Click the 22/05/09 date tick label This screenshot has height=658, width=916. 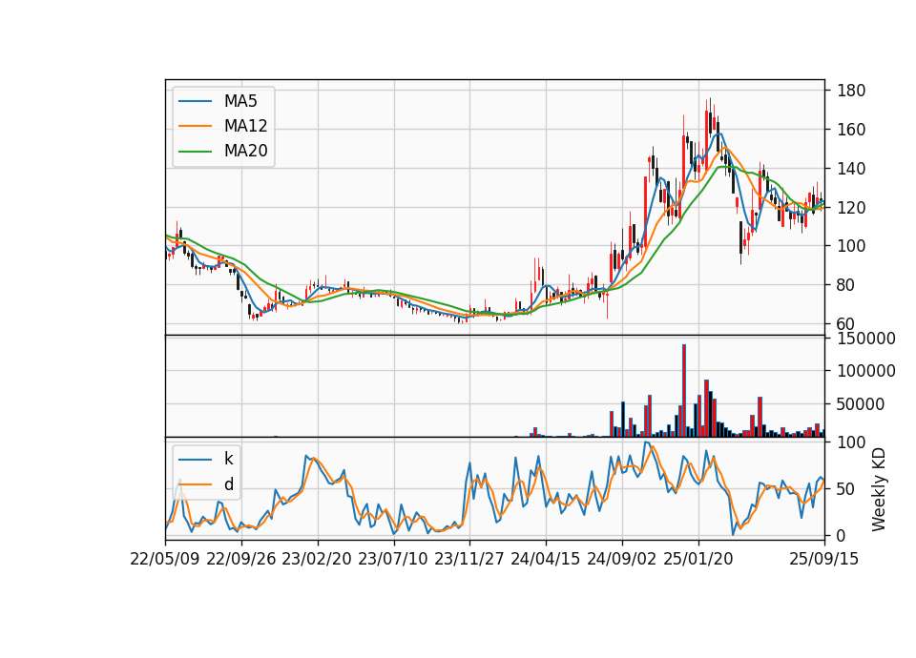point(165,559)
